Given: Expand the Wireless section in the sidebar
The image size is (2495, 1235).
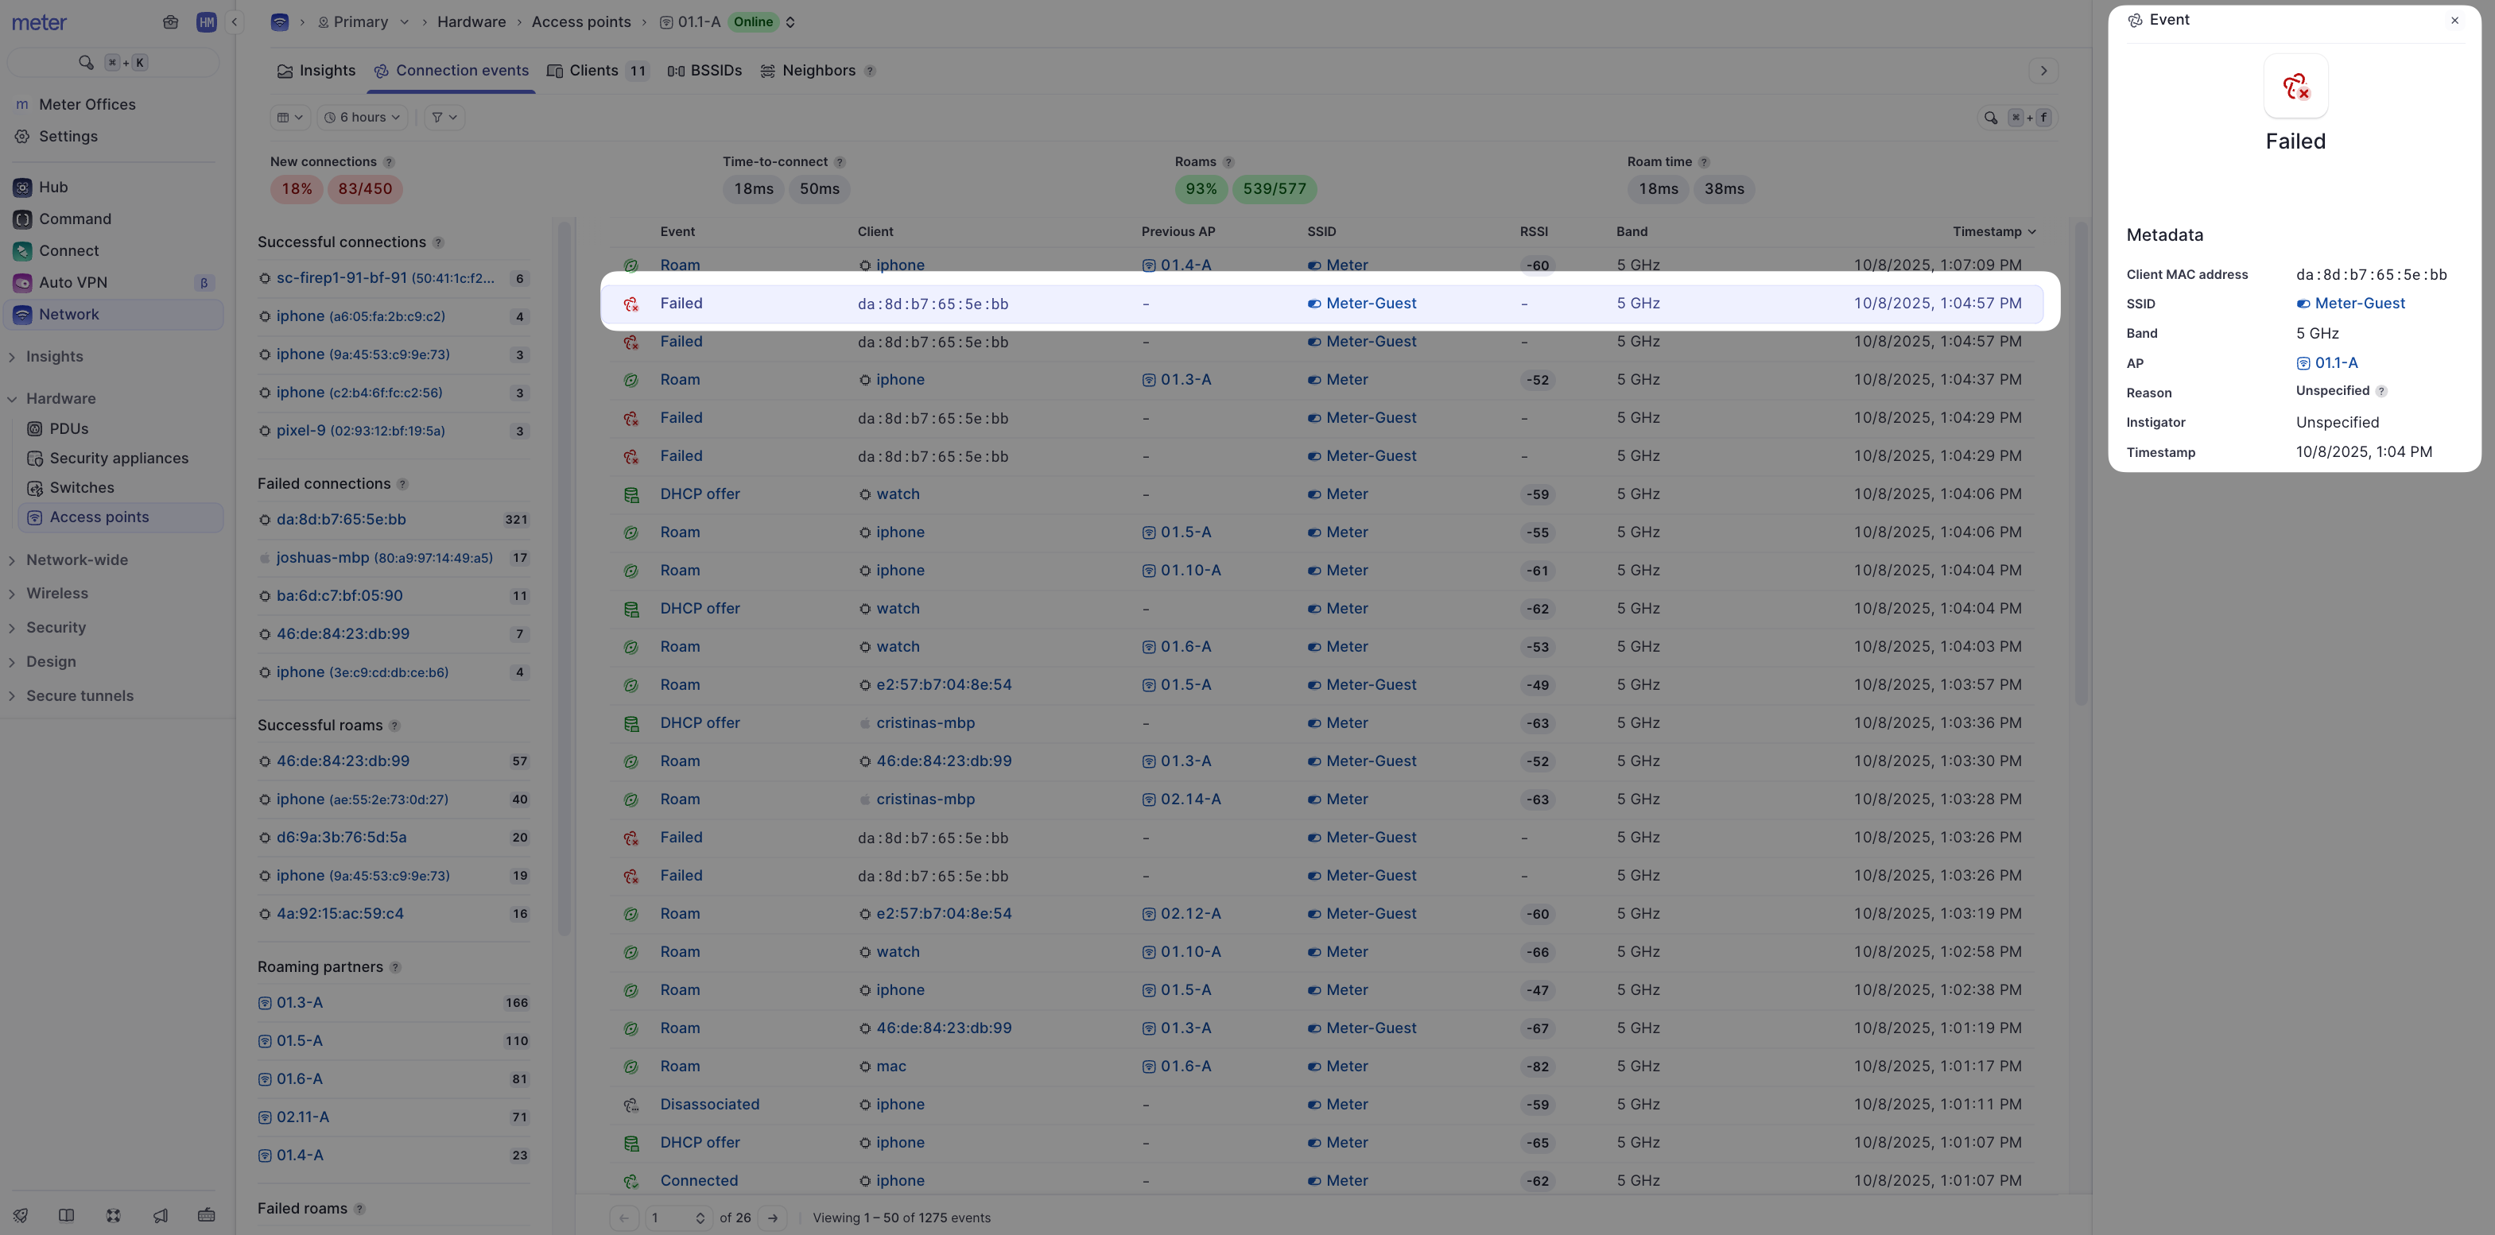Looking at the screenshot, I should click(56, 594).
